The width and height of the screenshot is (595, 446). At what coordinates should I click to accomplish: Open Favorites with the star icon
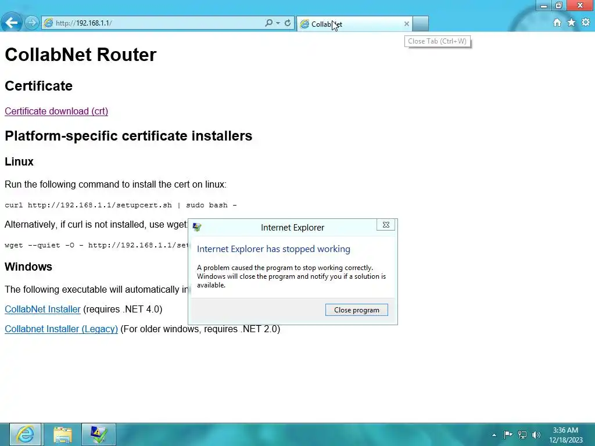pos(571,23)
